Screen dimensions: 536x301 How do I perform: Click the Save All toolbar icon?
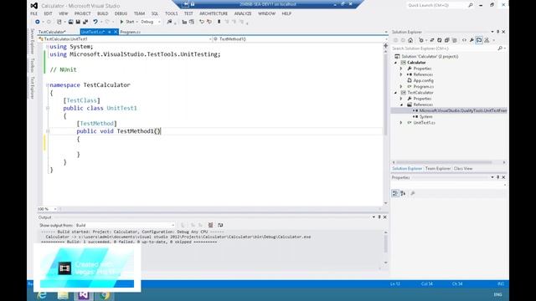[85, 22]
